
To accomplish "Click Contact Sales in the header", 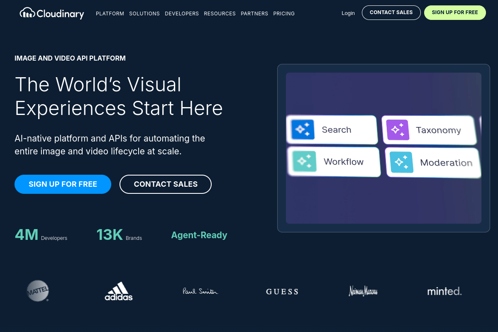I will point(391,12).
